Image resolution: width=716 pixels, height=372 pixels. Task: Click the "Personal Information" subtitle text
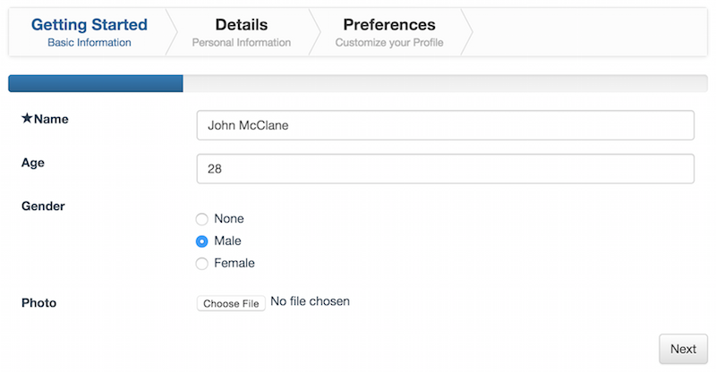point(241,42)
